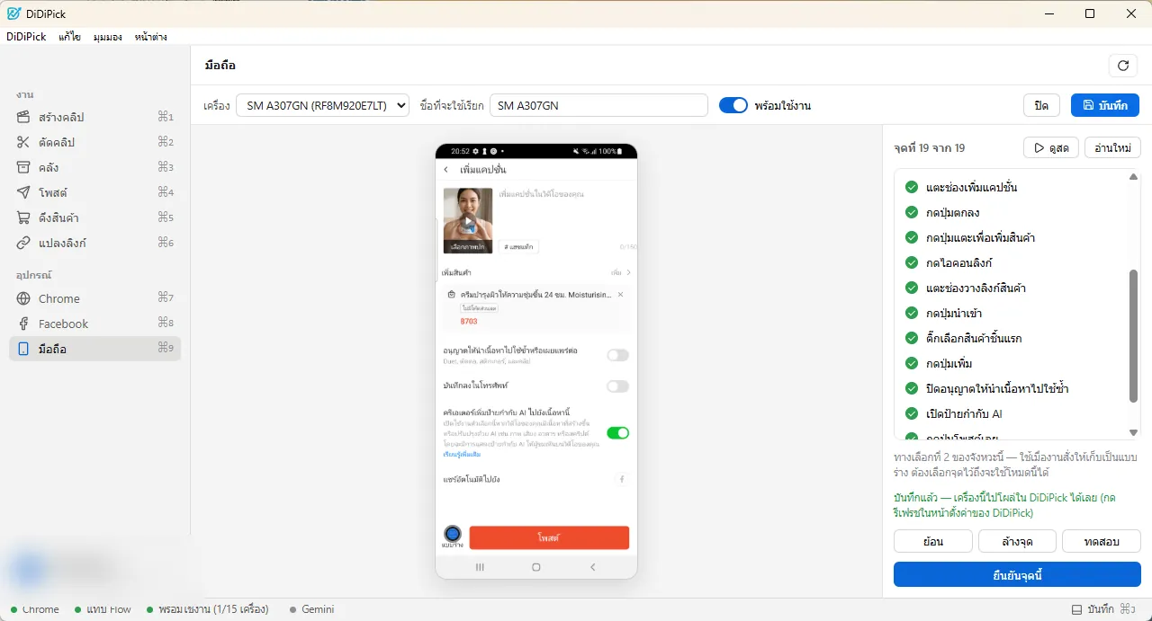This screenshot has width=1152, height=621.
Task: Select the Chrome globe icon in sidebar
Action: pyautogui.click(x=23, y=298)
